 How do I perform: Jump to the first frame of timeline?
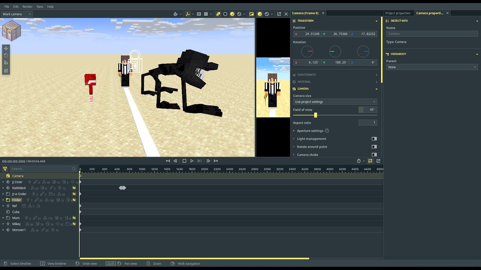[168, 161]
